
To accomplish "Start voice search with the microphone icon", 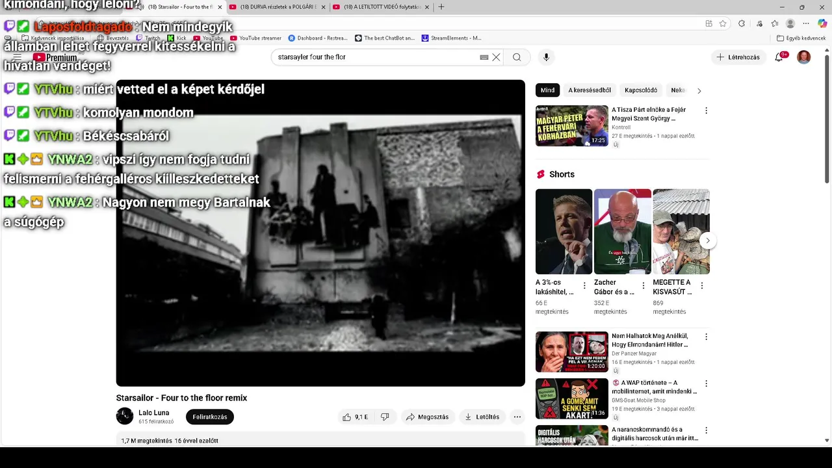I will 546,57.
